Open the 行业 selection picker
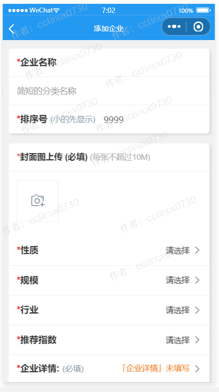This screenshot has width=219, height=392. coord(109,310)
